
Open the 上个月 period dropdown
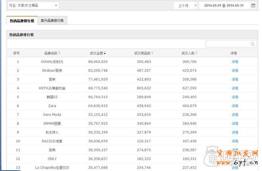(x=186, y=6)
